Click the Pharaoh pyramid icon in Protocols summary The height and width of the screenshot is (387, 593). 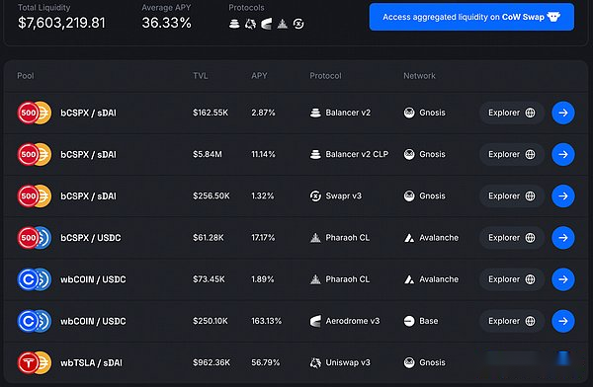click(282, 24)
